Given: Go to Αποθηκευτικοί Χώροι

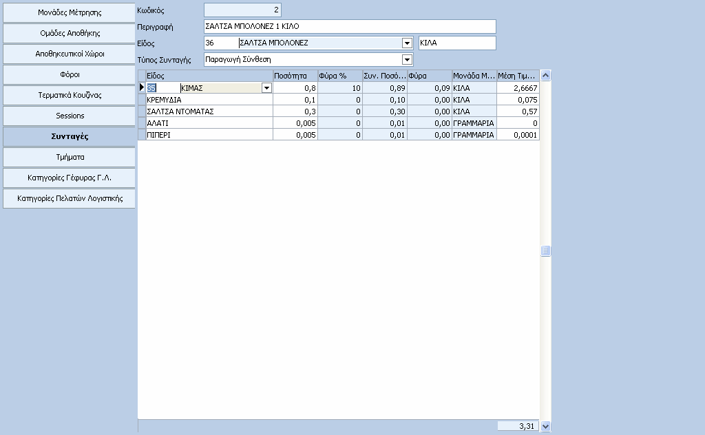Looking at the screenshot, I should pos(70,54).
